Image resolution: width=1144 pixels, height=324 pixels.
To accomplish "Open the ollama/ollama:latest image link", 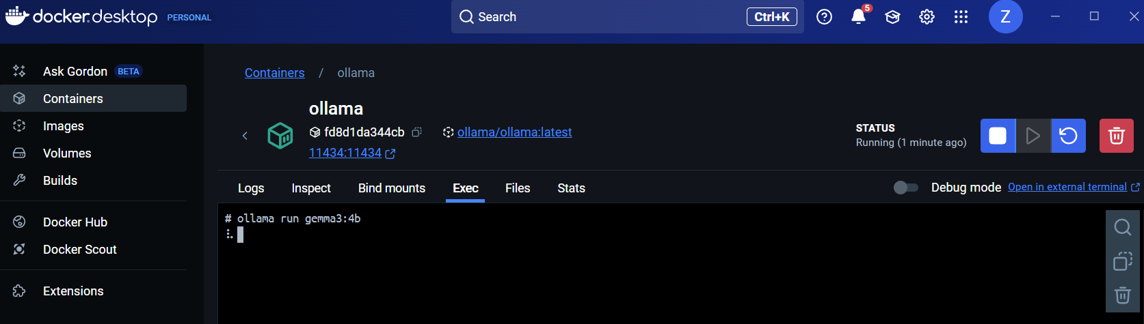I will [514, 132].
